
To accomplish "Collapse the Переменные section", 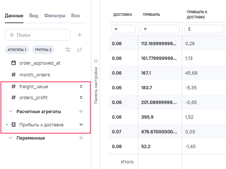I will point(11,138).
